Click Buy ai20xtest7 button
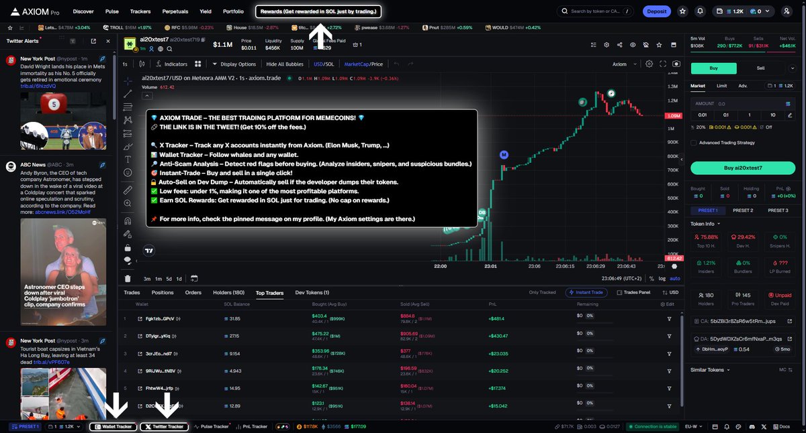This screenshot has height=433, width=806. coord(742,168)
